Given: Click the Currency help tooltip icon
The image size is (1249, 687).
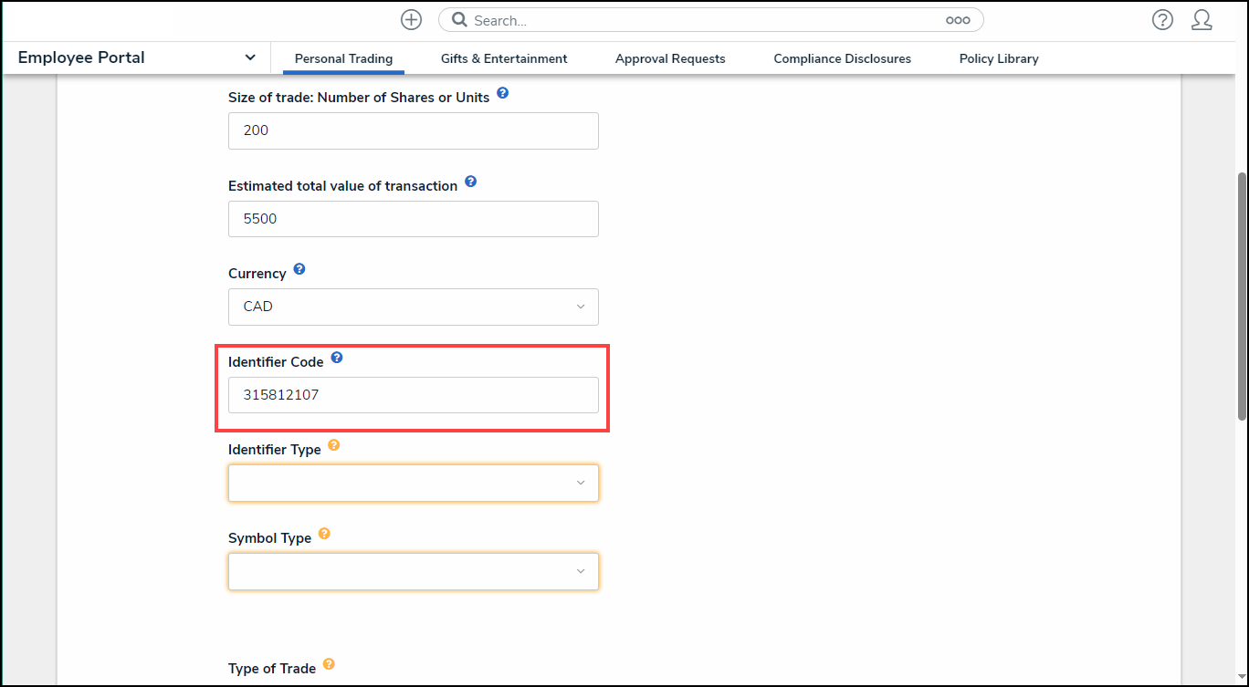Looking at the screenshot, I should [299, 270].
